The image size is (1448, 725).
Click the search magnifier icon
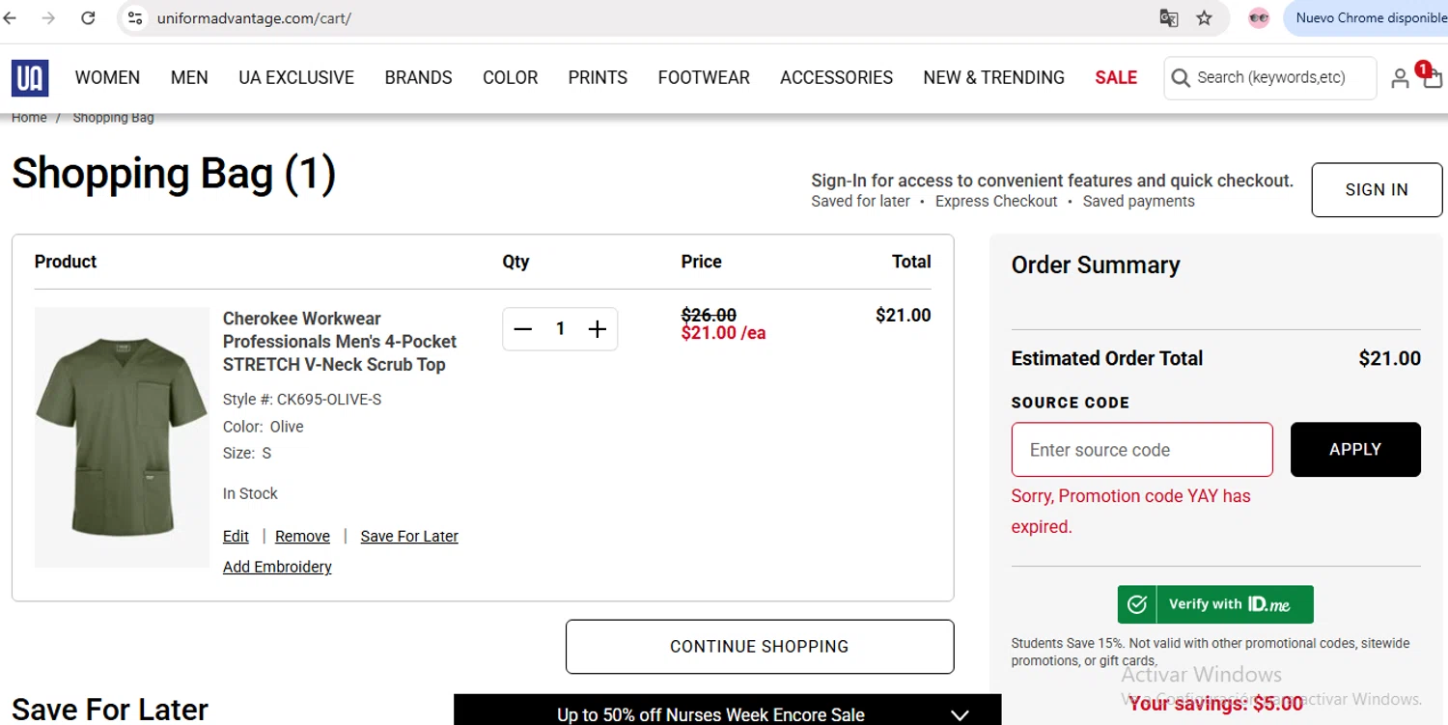pos(1180,78)
